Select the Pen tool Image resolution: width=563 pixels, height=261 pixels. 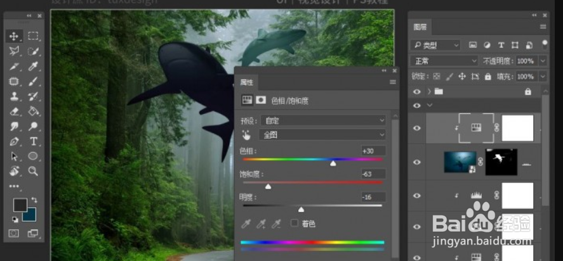pos(14,141)
